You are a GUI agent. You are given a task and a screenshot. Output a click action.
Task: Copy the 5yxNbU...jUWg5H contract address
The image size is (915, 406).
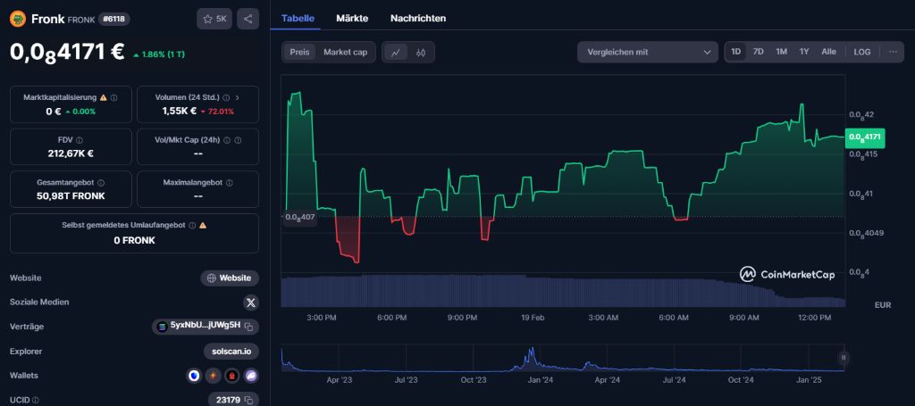(248, 327)
